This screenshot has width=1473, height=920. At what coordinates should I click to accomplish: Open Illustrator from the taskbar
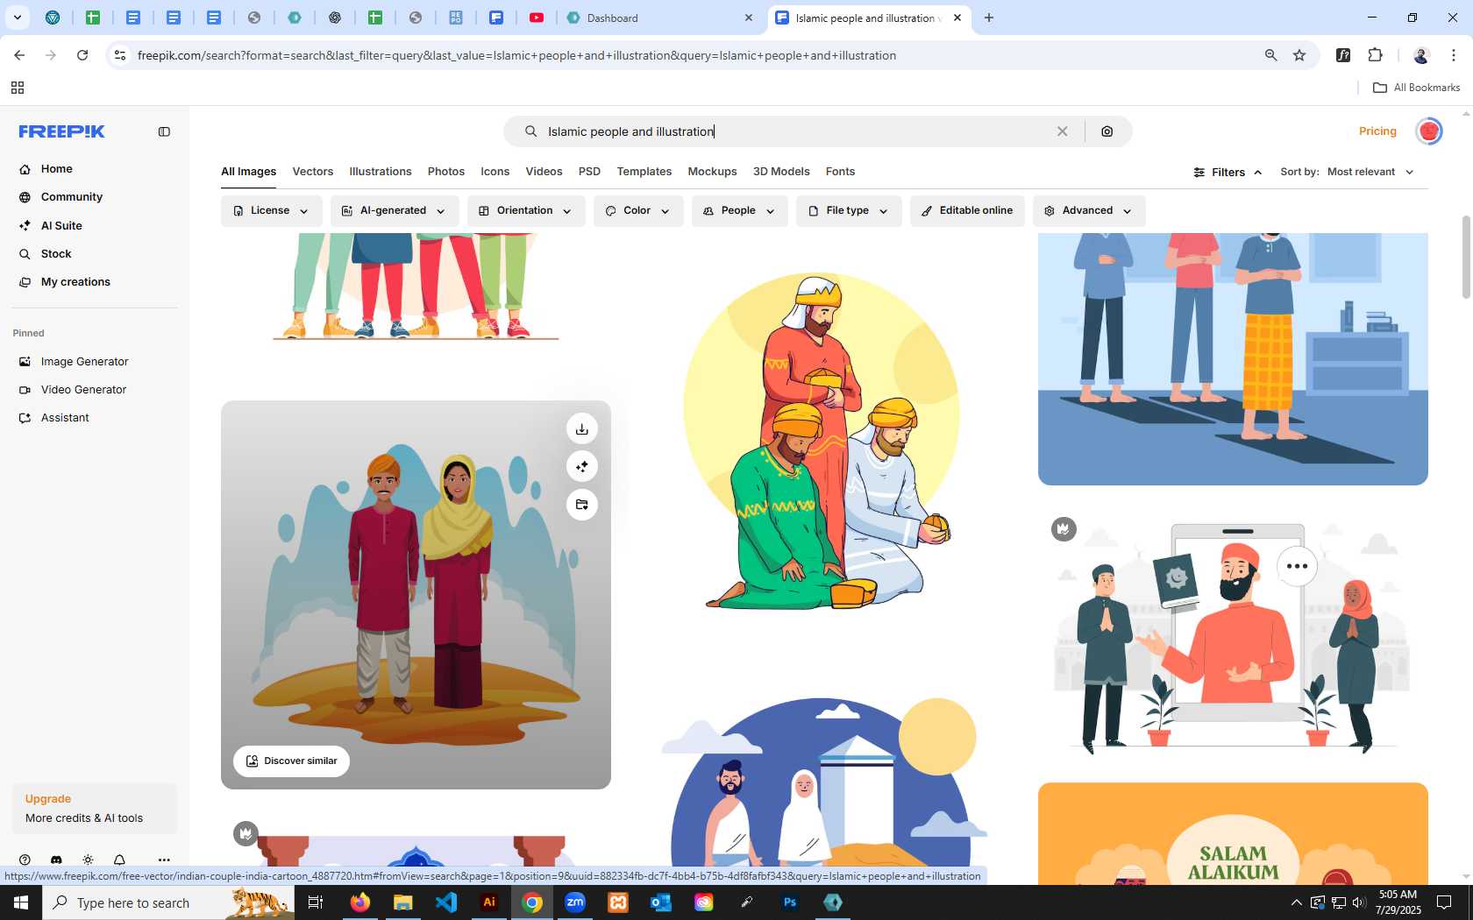(x=489, y=902)
